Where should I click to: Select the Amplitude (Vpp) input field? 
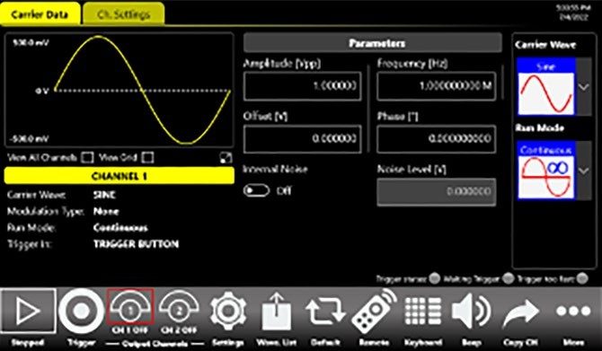click(303, 86)
